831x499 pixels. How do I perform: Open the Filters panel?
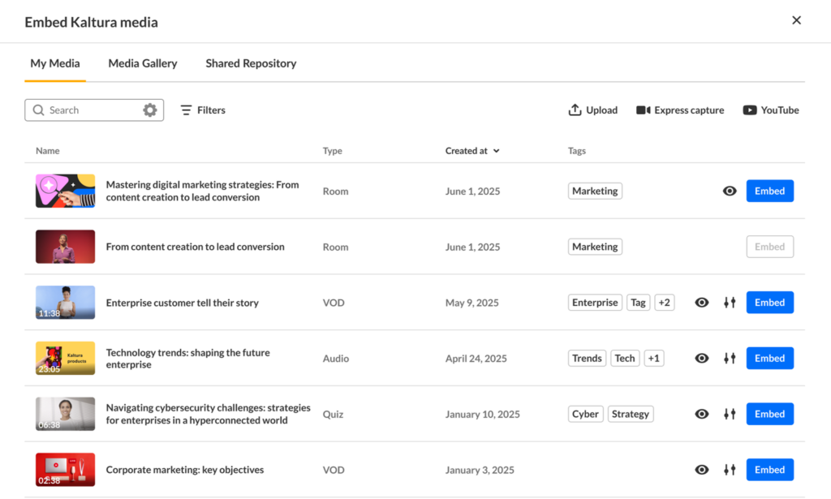click(203, 110)
